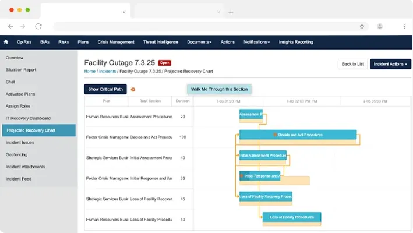Screen dimensions: 413x233
Task: Select the Decide and Act Procedures bar
Action: (x=298, y=135)
